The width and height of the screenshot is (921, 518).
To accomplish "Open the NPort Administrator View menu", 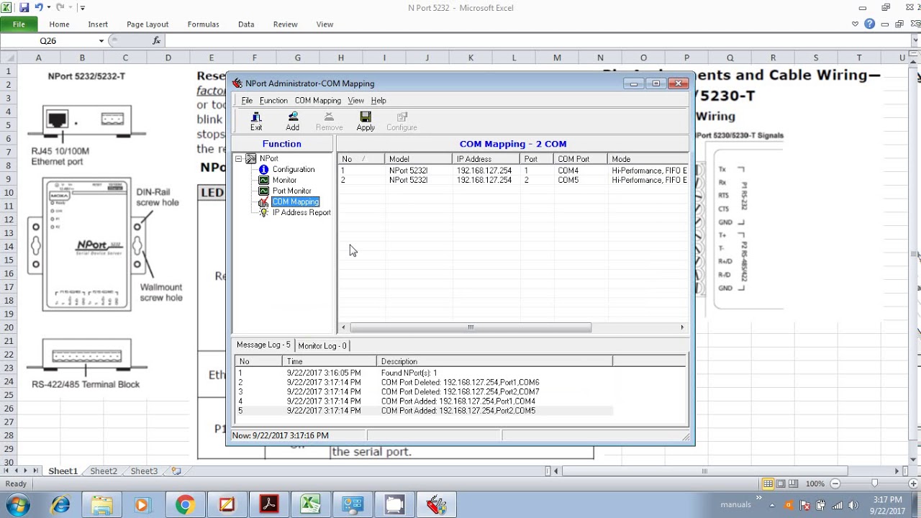I will tap(355, 101).
